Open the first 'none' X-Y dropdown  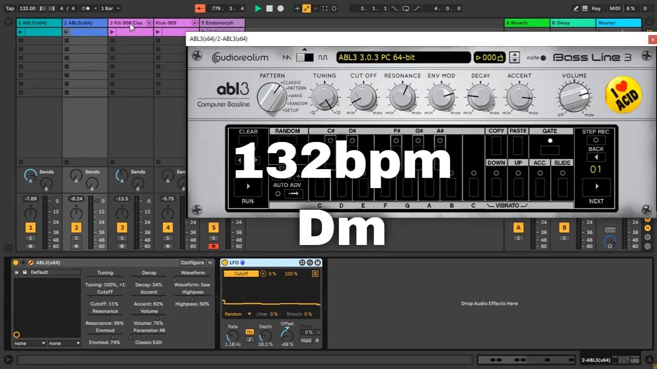[x=30, y=343]
